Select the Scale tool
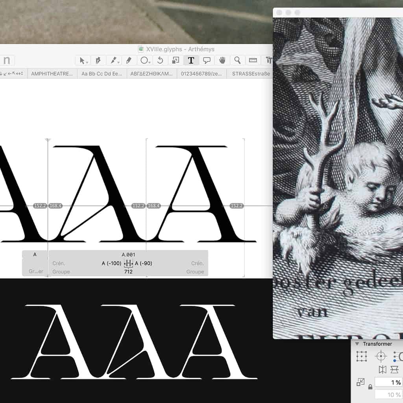Viewport: 403px width, 403px height. tap(176, 60)
